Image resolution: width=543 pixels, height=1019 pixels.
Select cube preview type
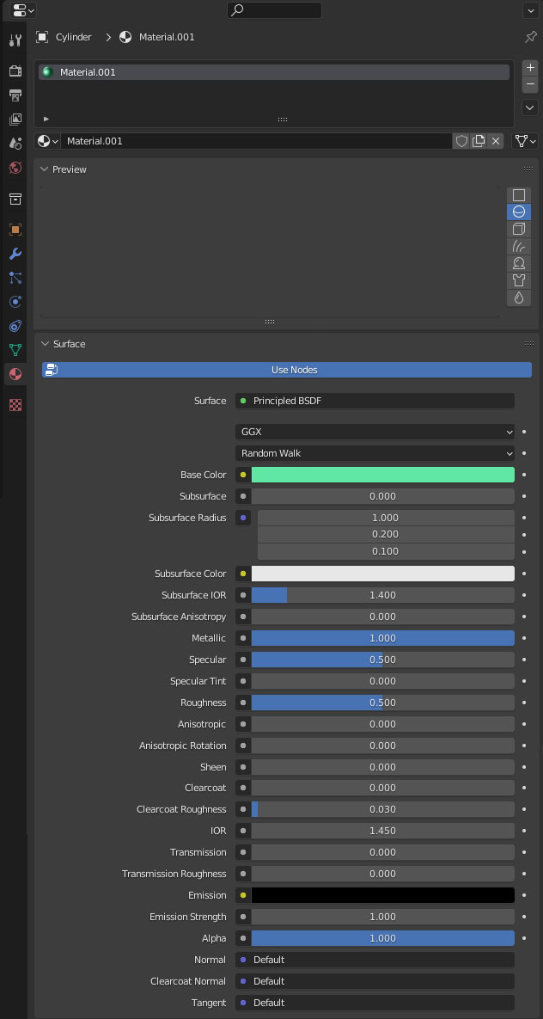coord(518,229)
